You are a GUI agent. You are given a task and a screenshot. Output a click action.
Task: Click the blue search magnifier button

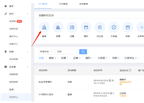pos(83,52)
